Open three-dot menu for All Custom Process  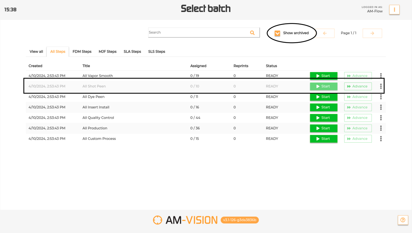click(x=381, y=139)
